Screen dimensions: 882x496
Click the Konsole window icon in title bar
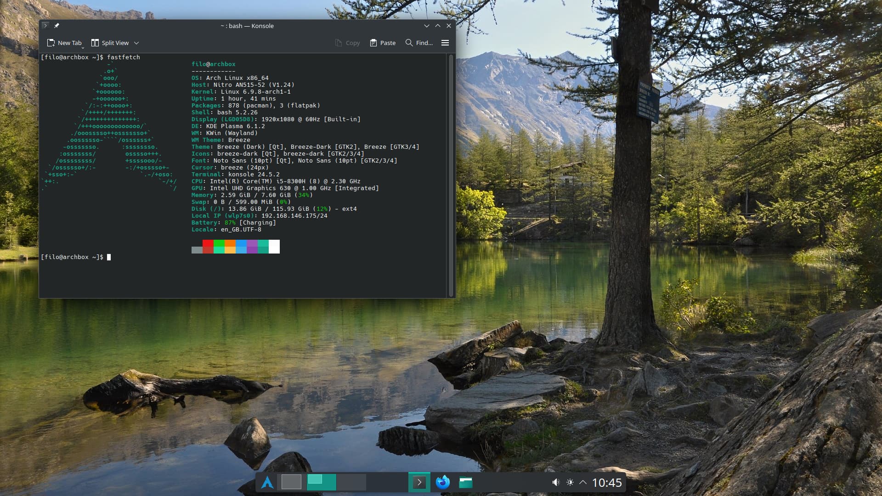[x=45, y=26]
